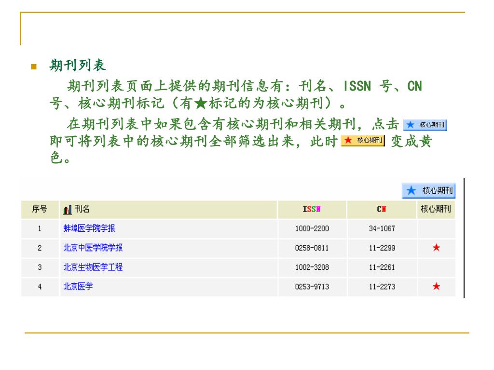The width and height of the screenshot is (494, 370).
Task: Select CN value 11-2273
Action: pos(382,287)
